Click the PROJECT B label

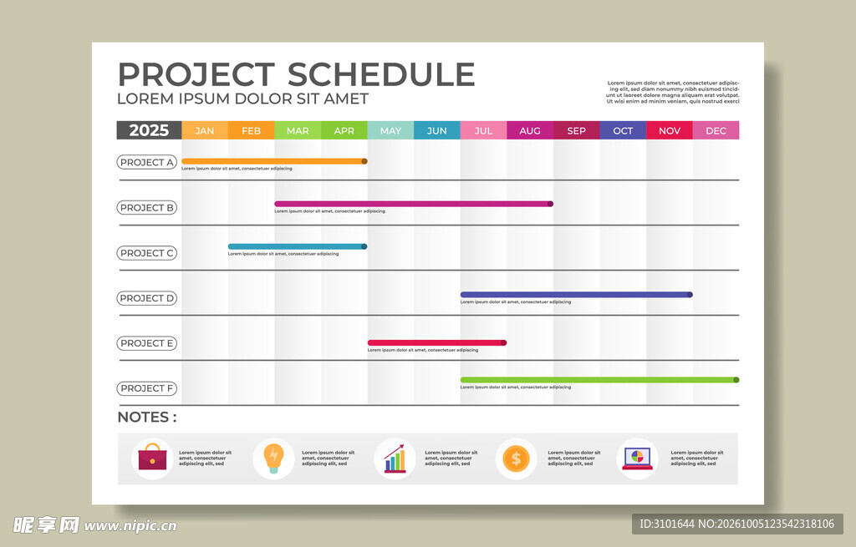point(147,207)
